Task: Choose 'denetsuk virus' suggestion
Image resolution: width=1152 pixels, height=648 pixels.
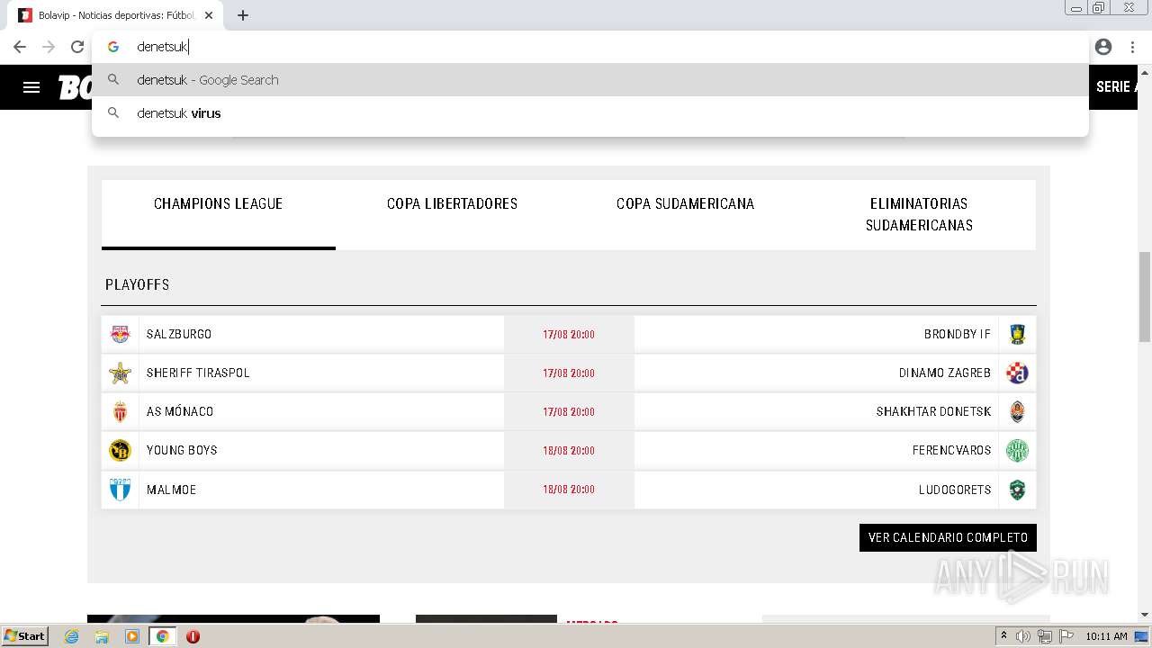Action: 589,113
